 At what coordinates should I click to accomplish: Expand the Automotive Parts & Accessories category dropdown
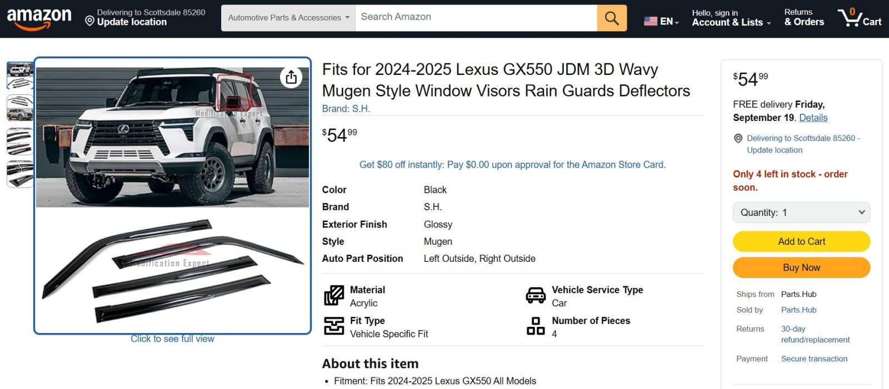288,17
